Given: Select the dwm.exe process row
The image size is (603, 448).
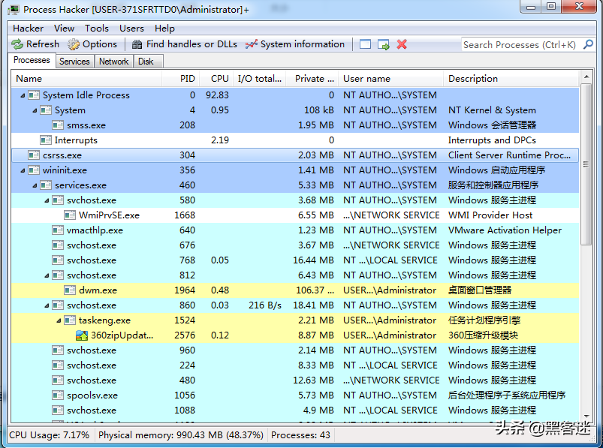Looking at the screenshot, I should pyautogui.click(x=98, y=290).
